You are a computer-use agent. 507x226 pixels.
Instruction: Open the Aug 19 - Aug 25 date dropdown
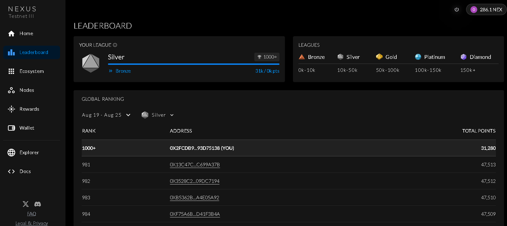click(106, 115)
